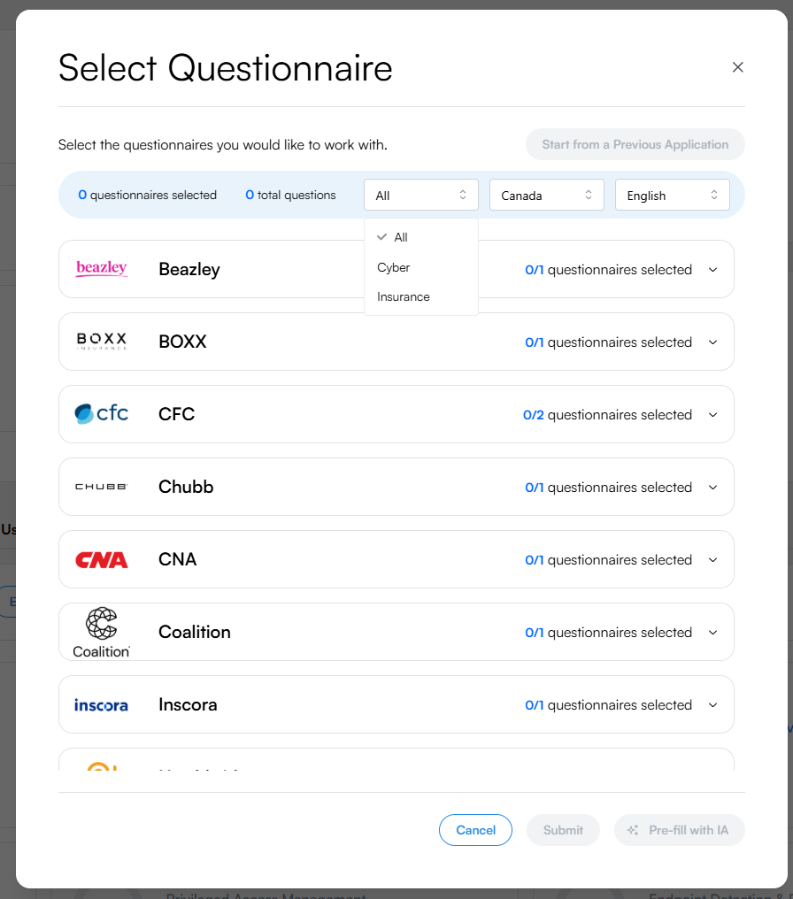This screenshot has width=793, height=899.
Task: Expand Beazley questionnaires list
Action: pos(713,269)
